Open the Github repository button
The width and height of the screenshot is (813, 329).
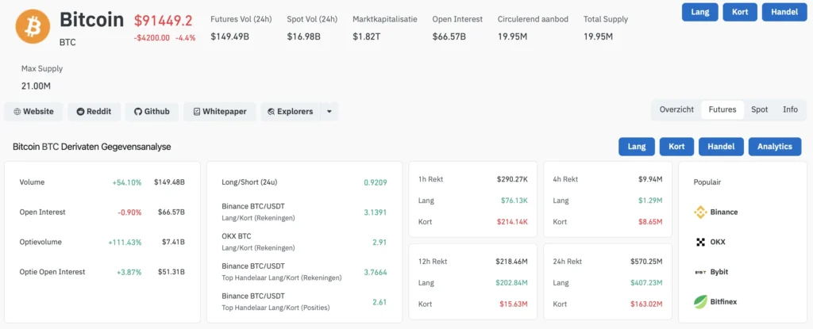coord(152,112)
